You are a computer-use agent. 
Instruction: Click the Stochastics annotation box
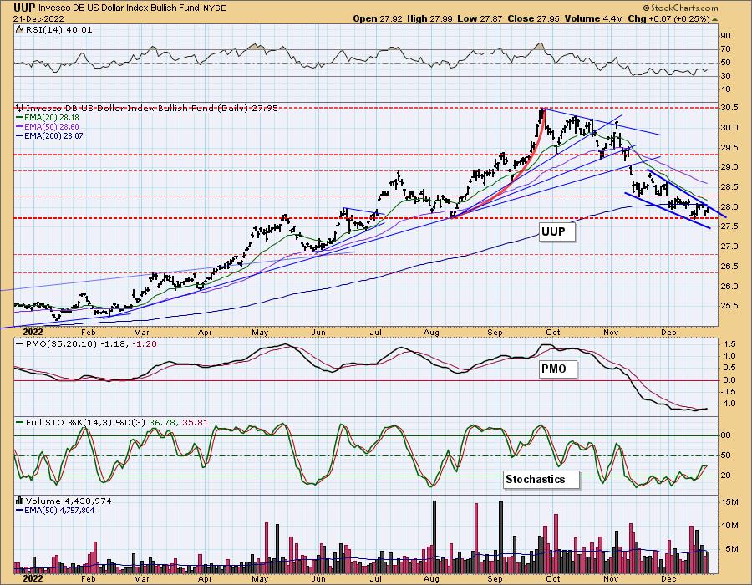click(x=541, y=479)
